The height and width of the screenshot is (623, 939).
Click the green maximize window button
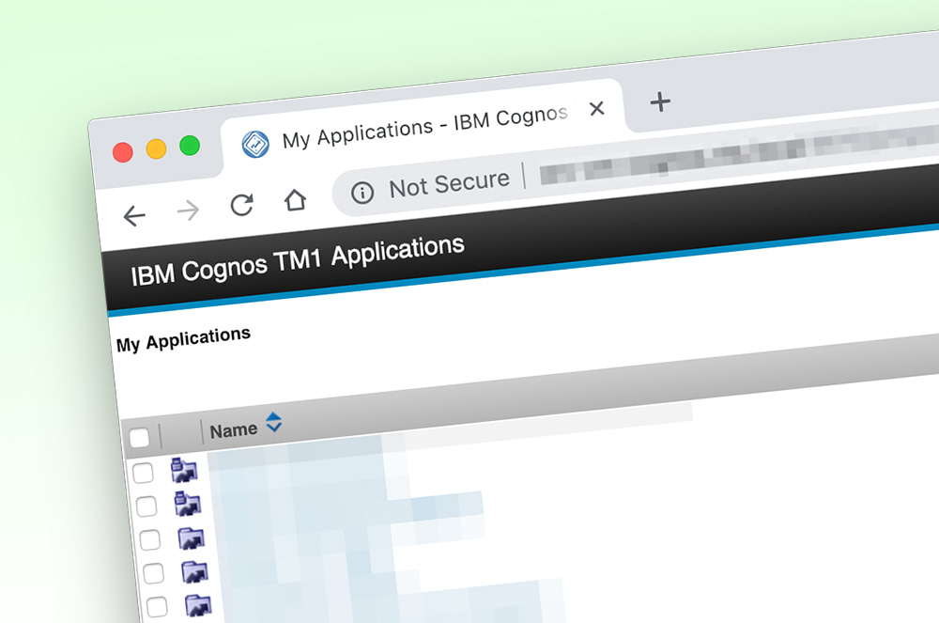(x=190, y=146)
